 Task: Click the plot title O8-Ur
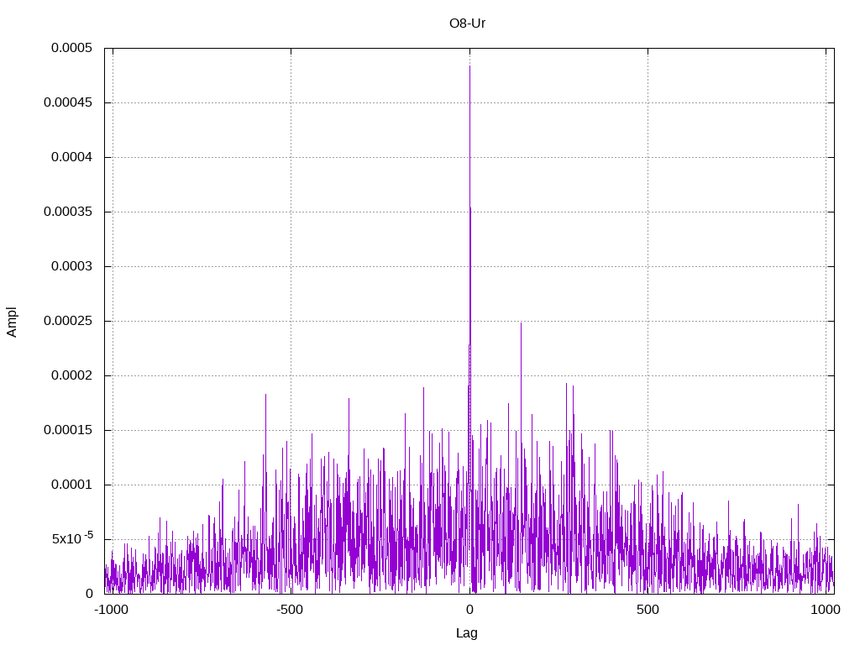pyautogui.click(x=467, y=24)
